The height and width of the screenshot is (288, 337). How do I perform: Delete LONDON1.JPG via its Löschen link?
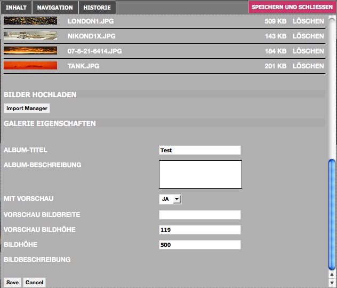[308, 21]
